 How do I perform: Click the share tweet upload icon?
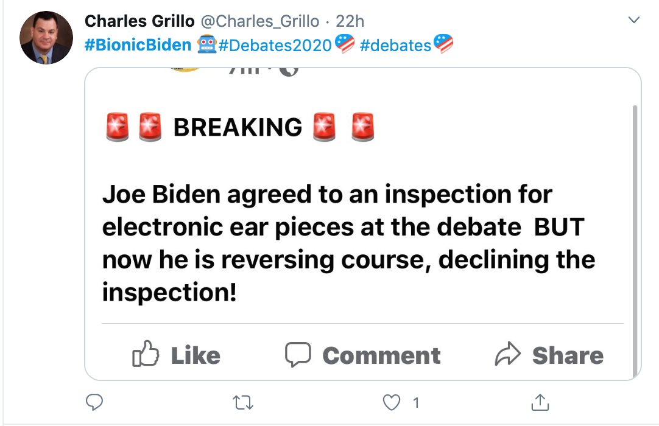pyautogui.click(x=540, y=402)
